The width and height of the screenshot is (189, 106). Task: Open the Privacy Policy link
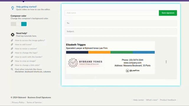pos(18,102)
